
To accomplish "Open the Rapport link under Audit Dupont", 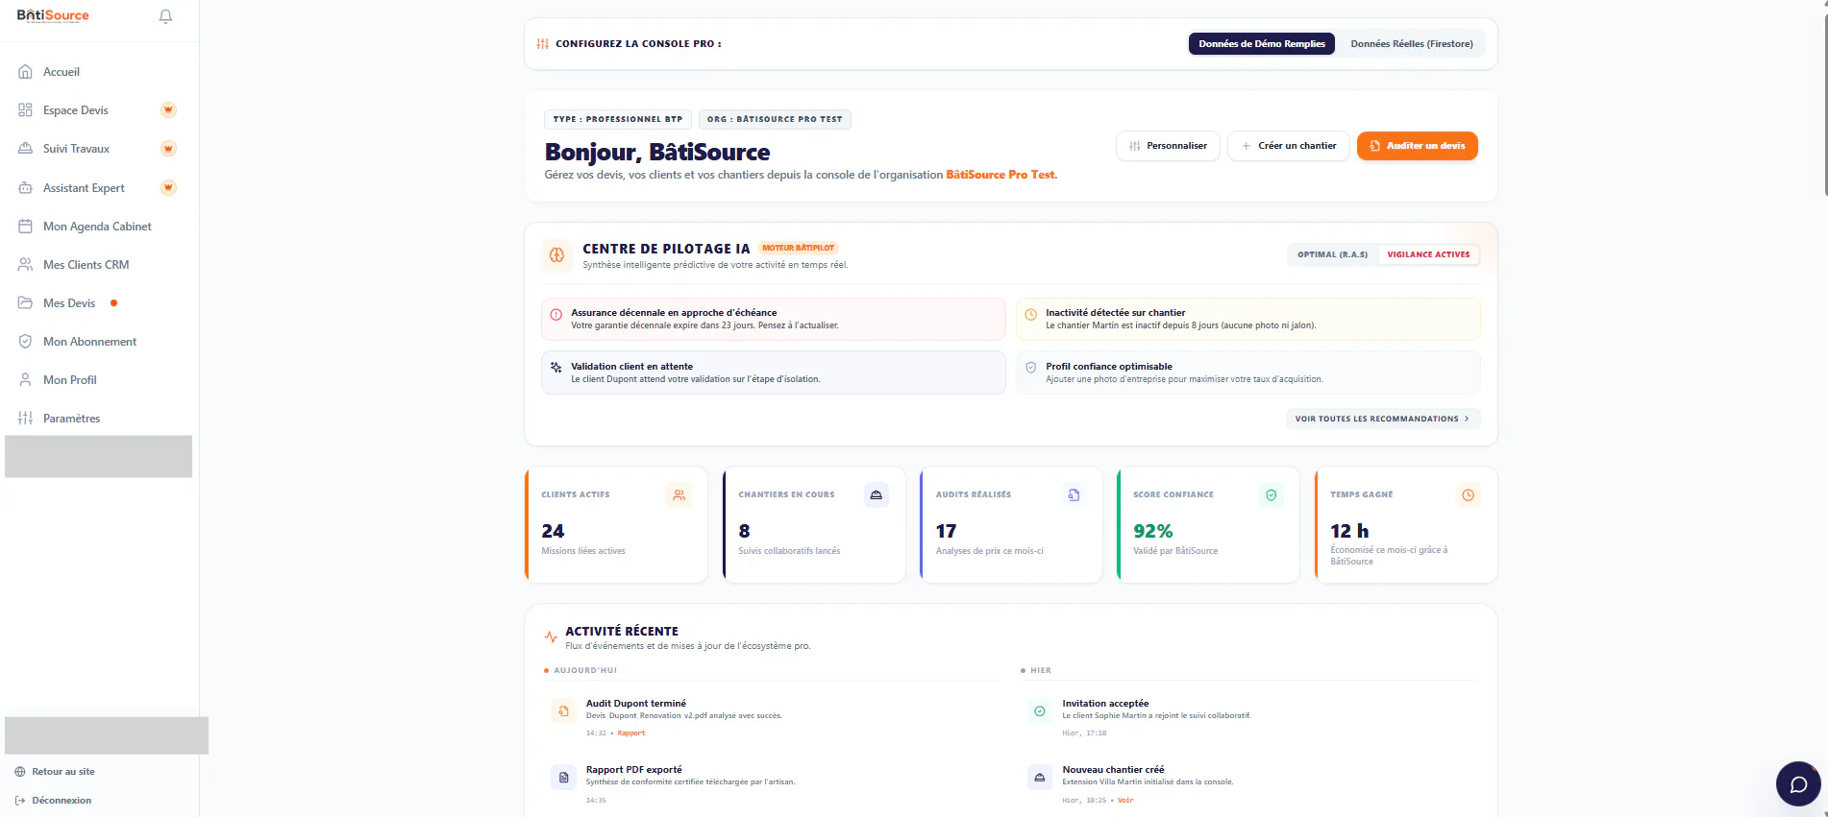I will point(630,733).
